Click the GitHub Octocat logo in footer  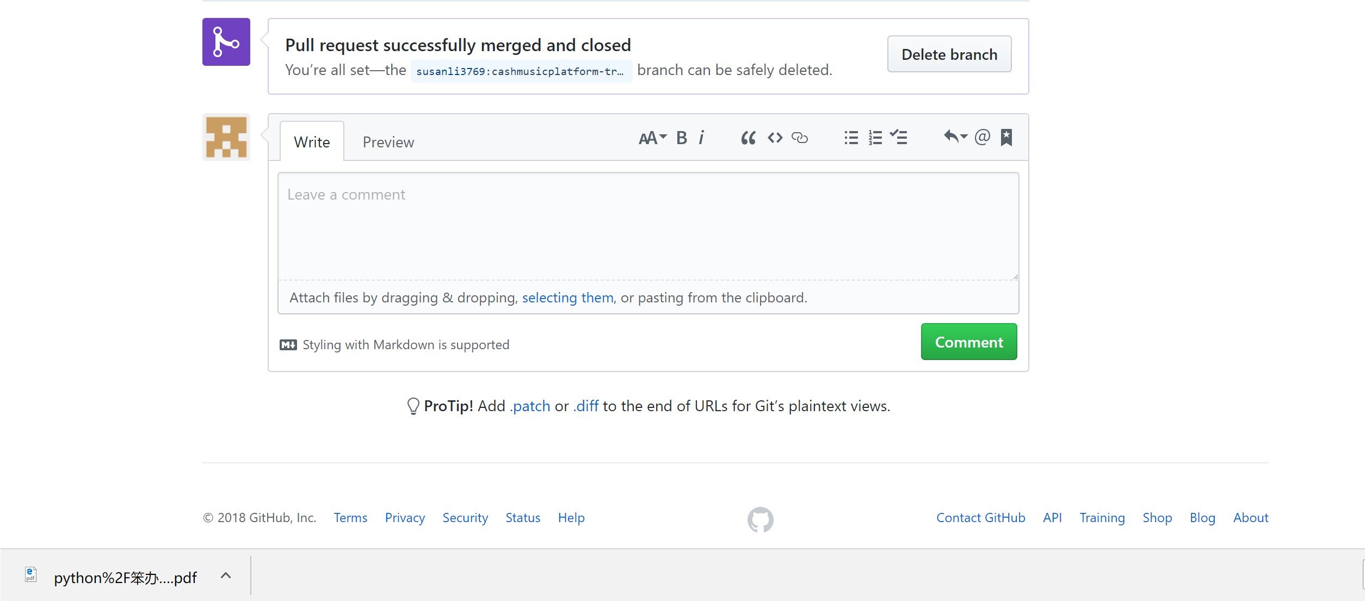click(x=760, y=519)
